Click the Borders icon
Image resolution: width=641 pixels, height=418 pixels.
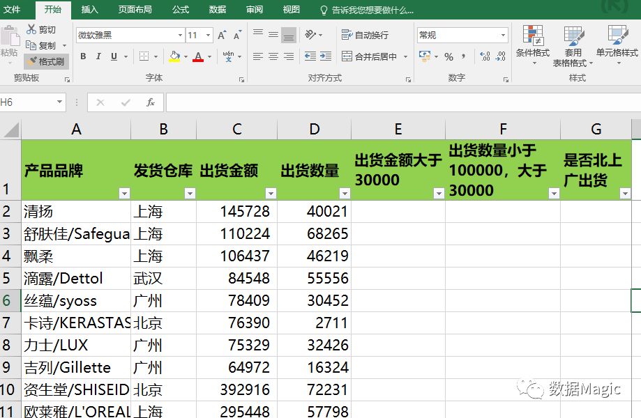[x=144, y=56]
